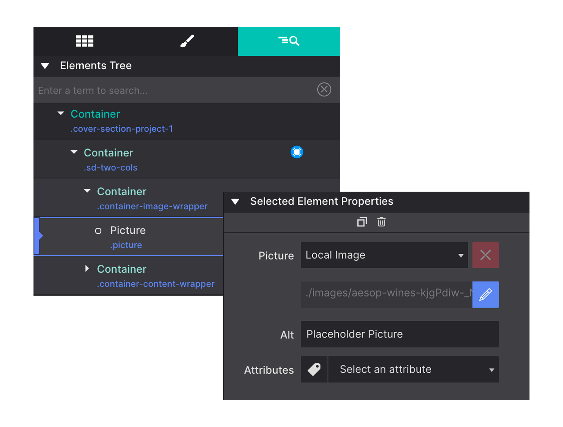Clear the elements search field
This screenshot has height=427, width=563.
324,89
